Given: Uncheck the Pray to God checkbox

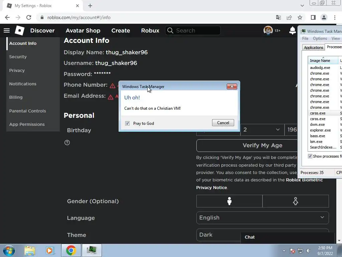Looking at the screenshot, I should tap(127, 123).
